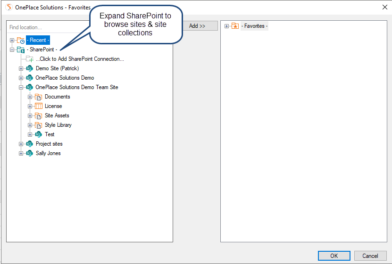Viewport: 392px width, 264px height.
Task: Collapse the SharePoint tree node
Action: point(12,50)
